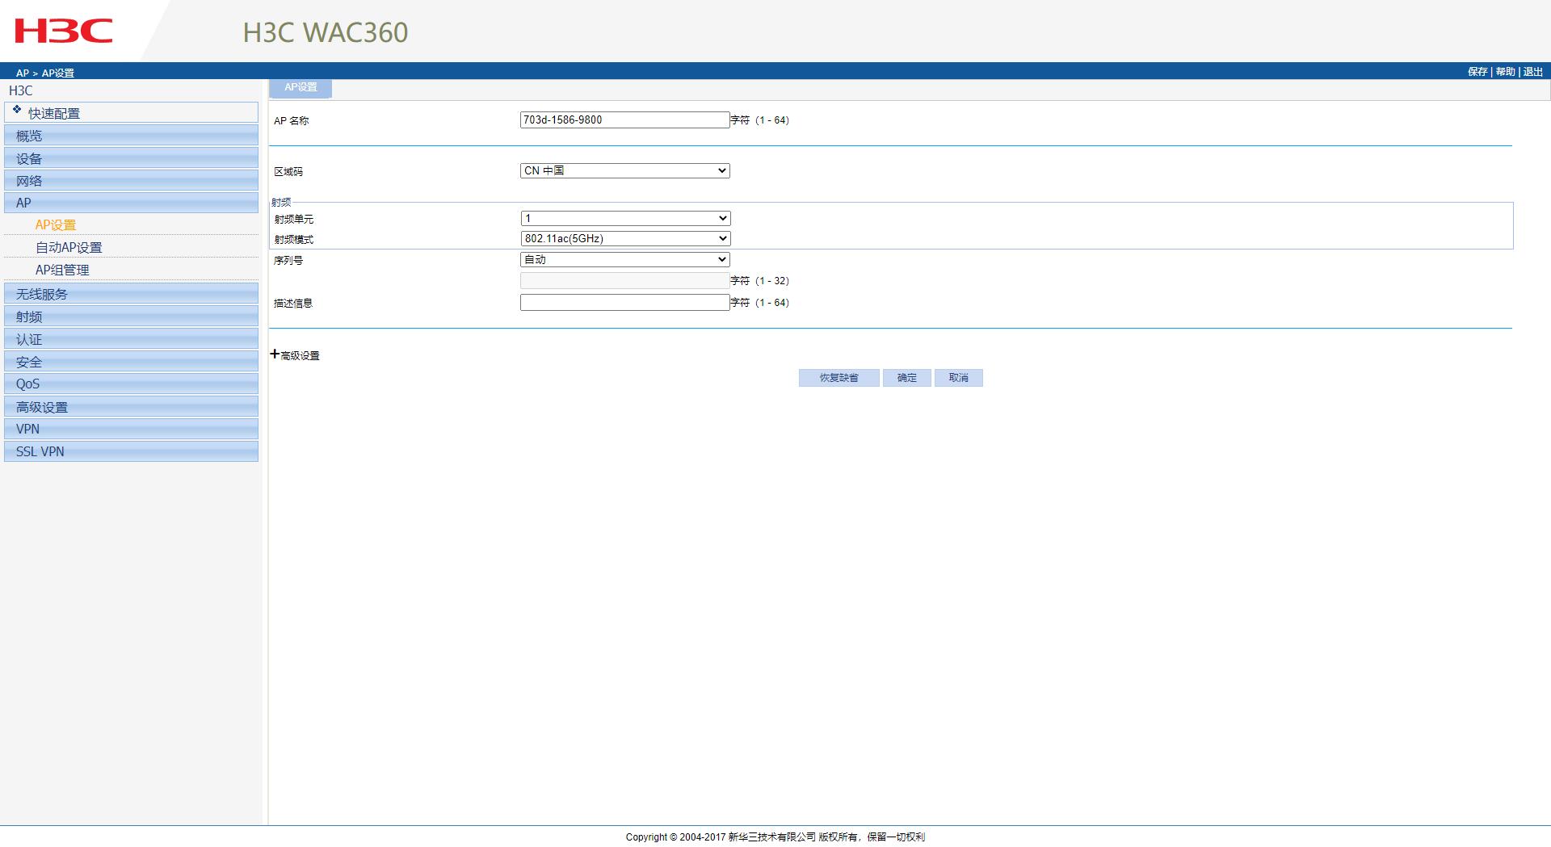Click the H3C logo
The height and width of the screenshot is (847, 1551).
(63, 31)
